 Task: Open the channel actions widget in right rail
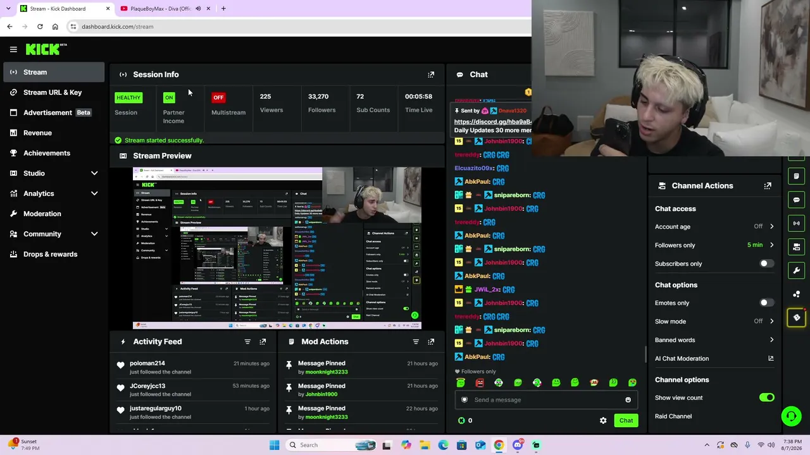797,247
